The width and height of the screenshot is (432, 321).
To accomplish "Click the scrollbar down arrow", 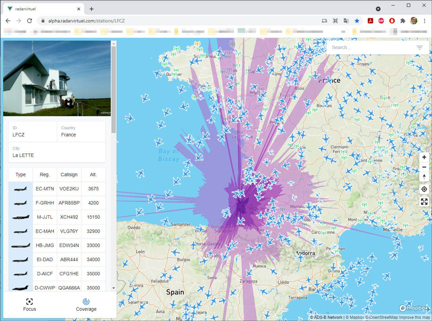I will click(113, 288).
